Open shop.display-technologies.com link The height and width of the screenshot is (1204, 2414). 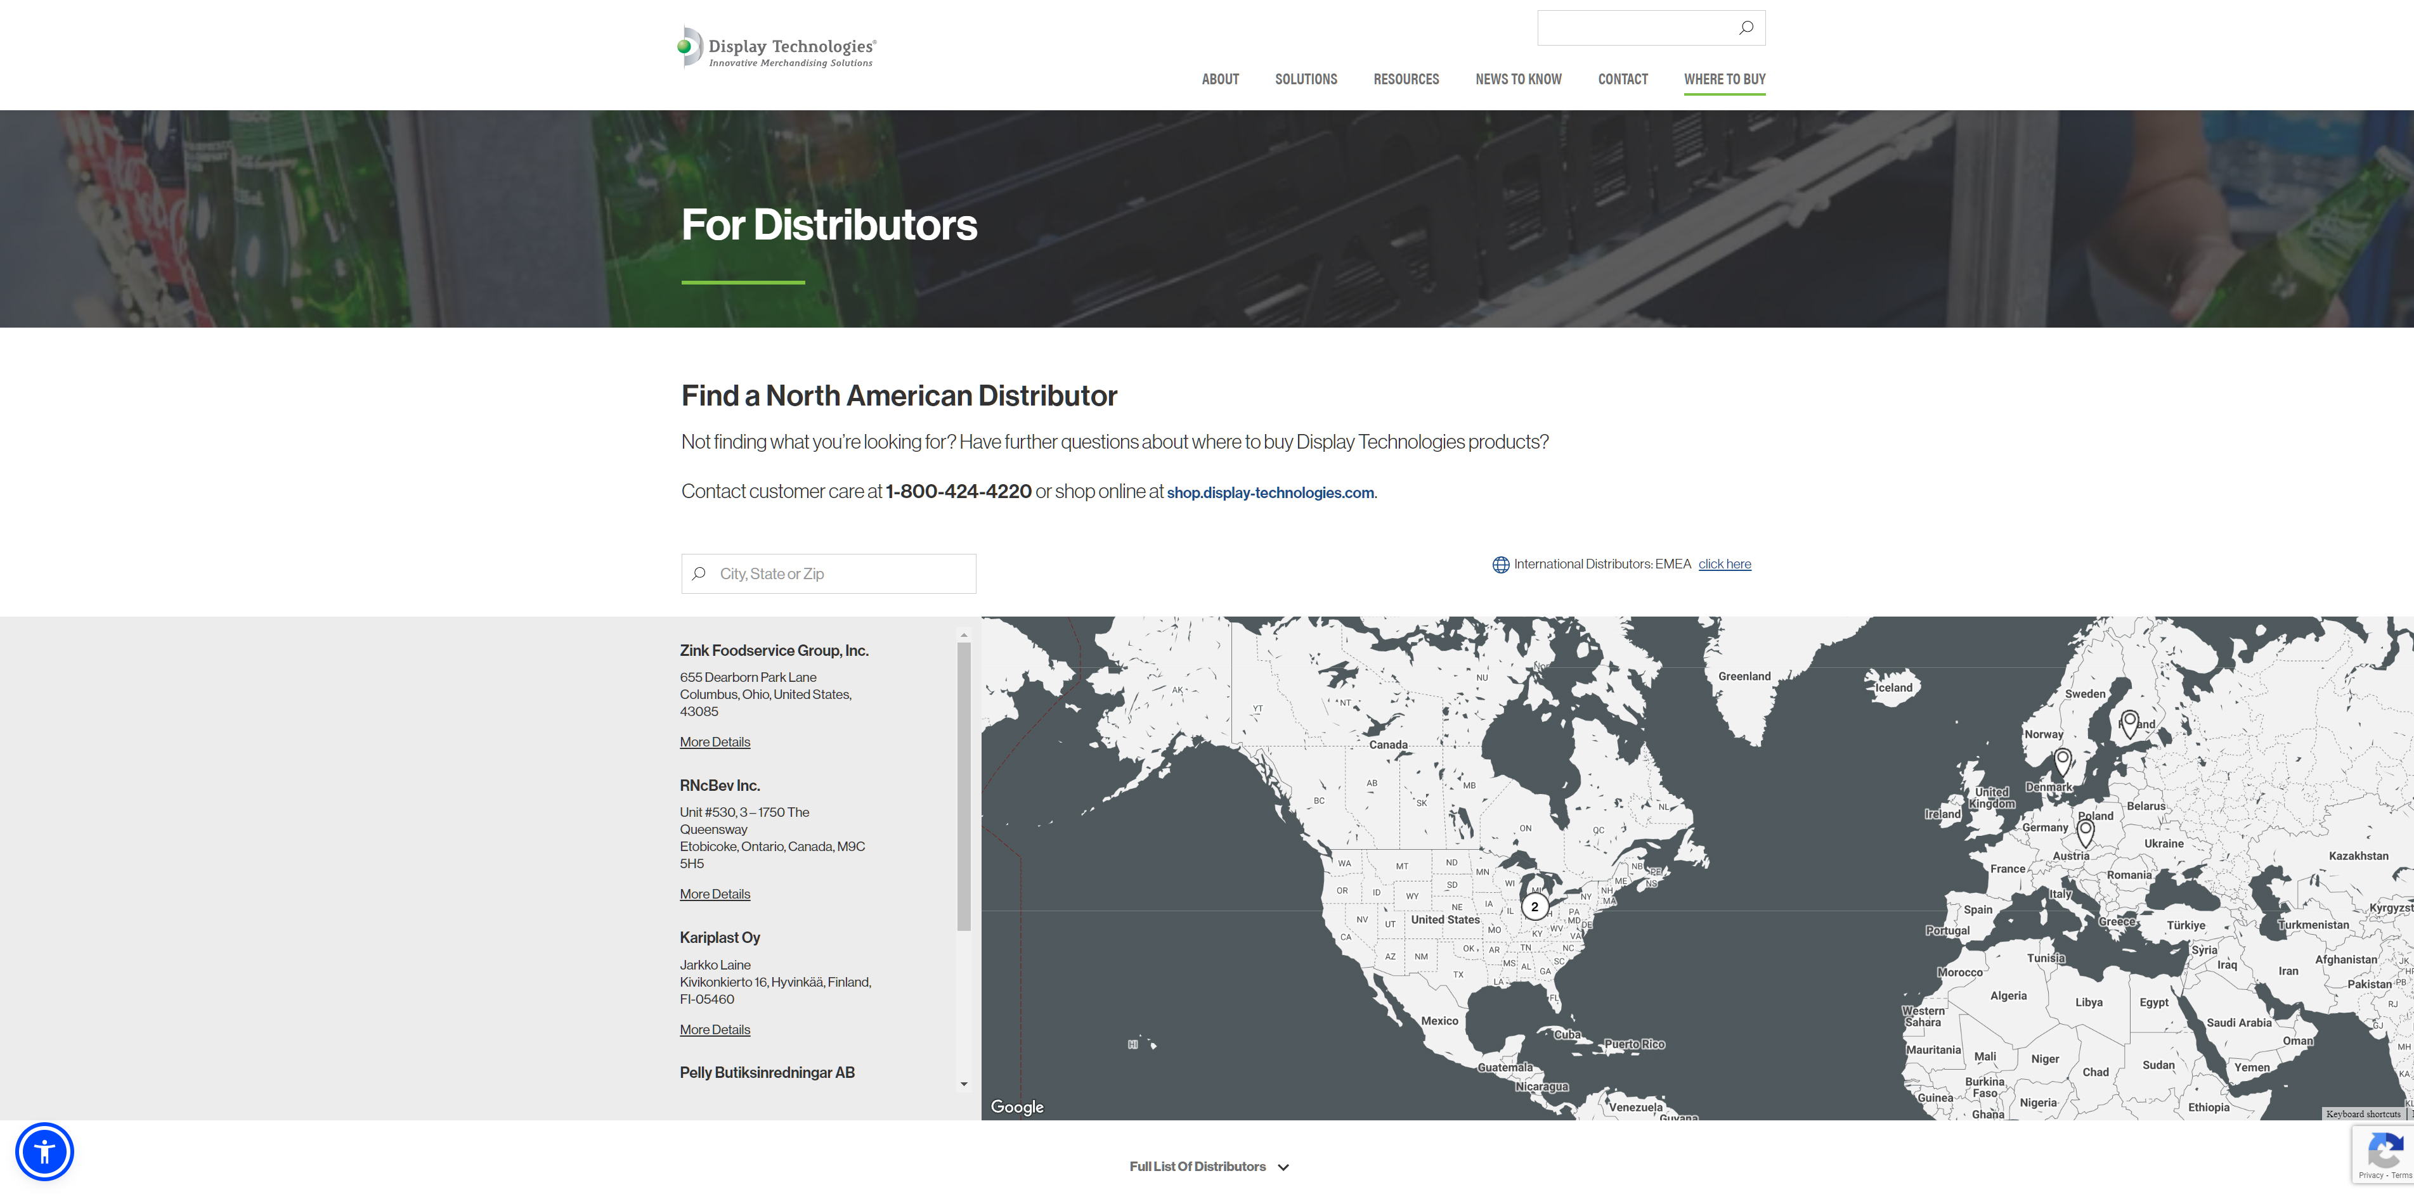coord(1270,492)
